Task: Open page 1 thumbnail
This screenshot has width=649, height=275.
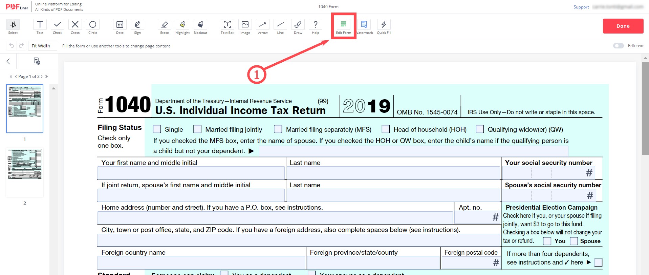Action: tap(25, 108)
